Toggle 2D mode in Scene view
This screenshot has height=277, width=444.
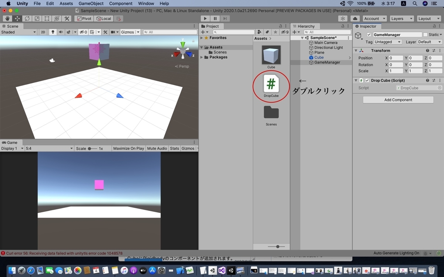43,32
